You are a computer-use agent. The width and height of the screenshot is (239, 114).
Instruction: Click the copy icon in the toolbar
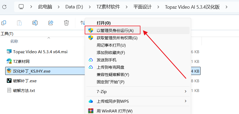3,23
